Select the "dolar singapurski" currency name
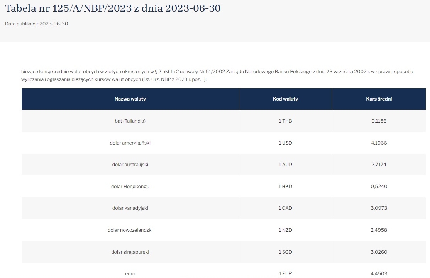 [x=130, y=252]
